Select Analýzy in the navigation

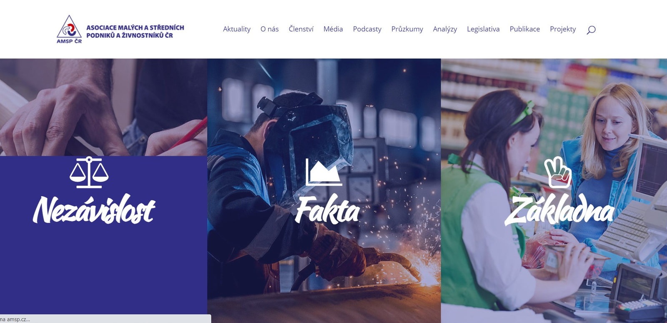tap(445, 29)
